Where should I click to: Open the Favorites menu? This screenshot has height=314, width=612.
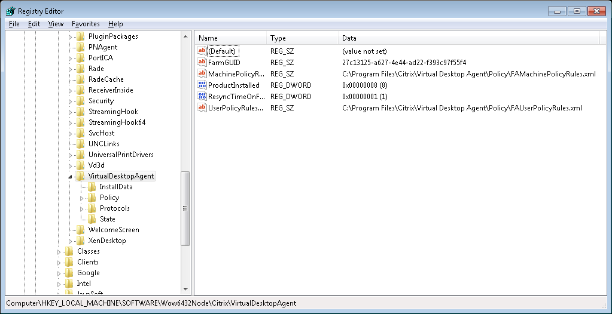(86, 24)
